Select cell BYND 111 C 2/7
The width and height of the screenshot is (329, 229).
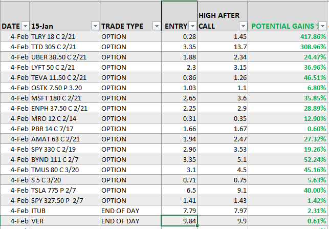pyautogui.click(x=65, y=159)
